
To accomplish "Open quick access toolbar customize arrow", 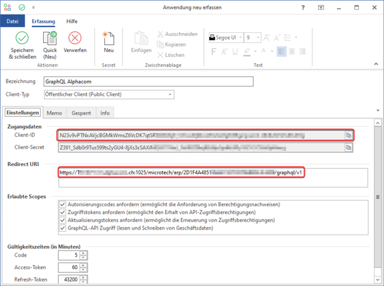I will pos(34,8).
